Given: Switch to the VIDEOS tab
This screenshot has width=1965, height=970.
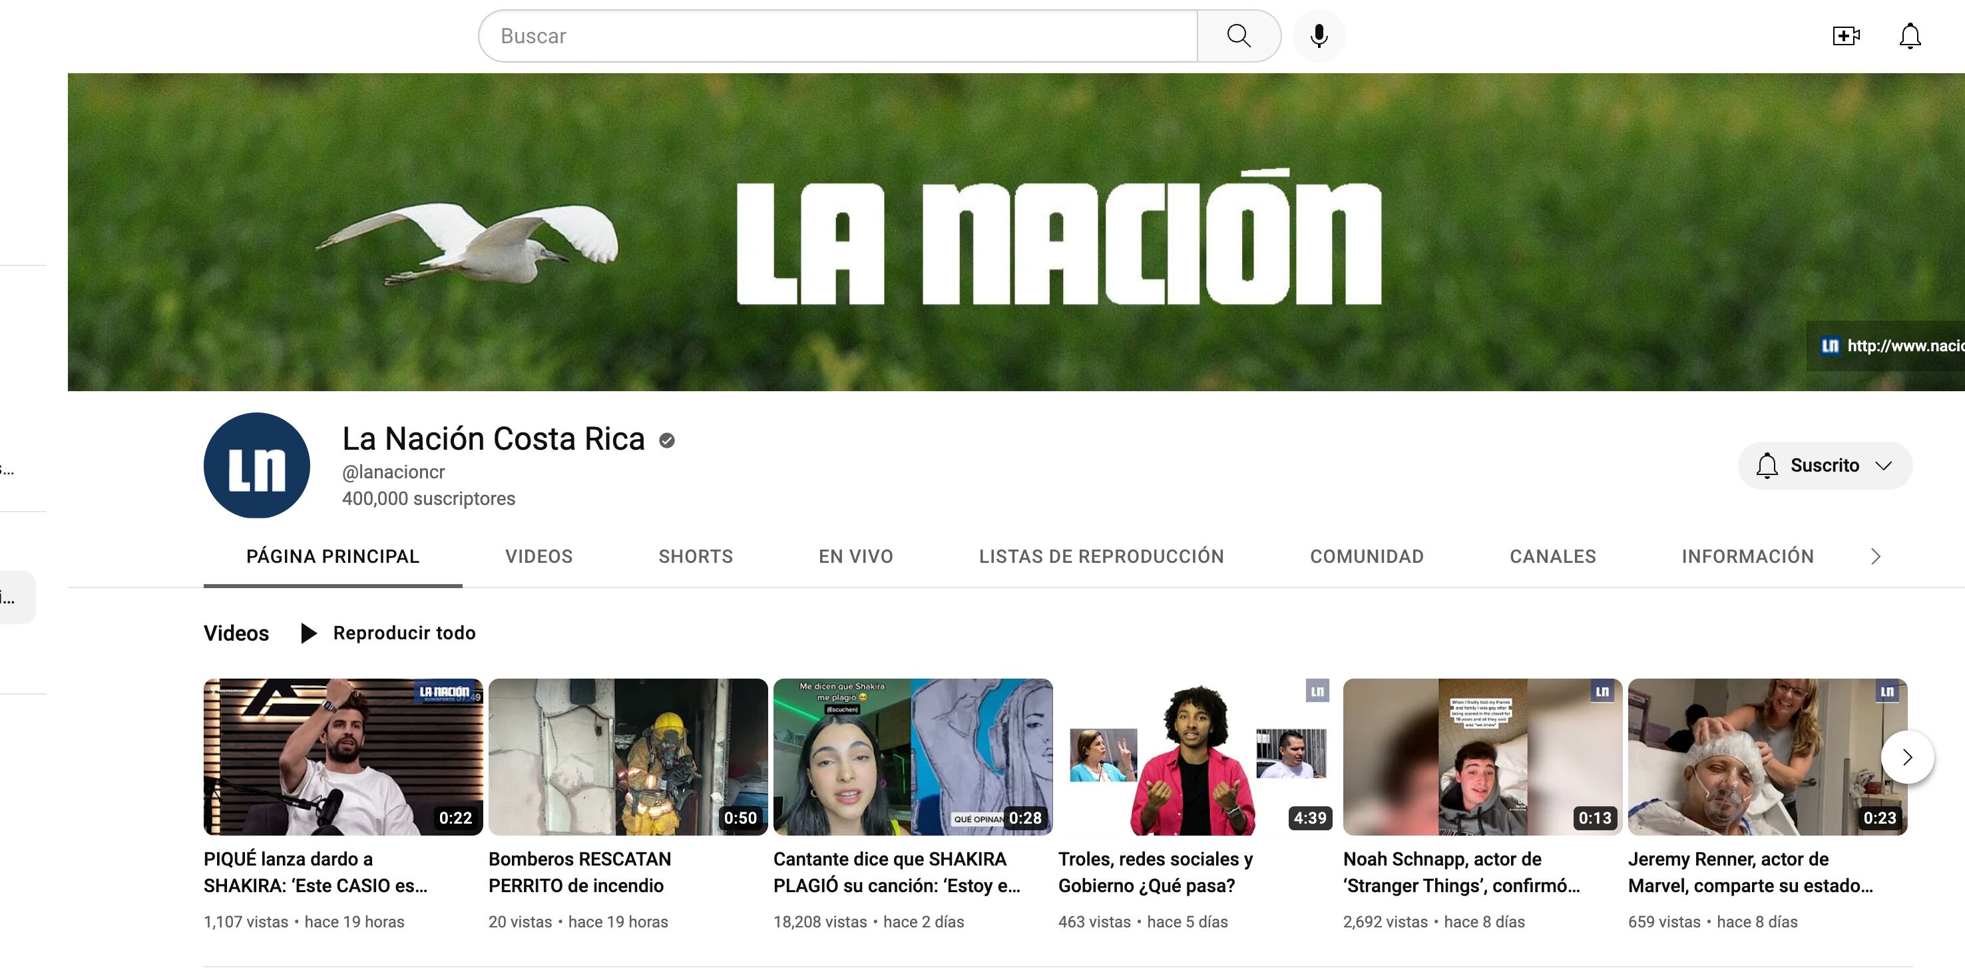Looking at the screenshot, I should [539, 557].
